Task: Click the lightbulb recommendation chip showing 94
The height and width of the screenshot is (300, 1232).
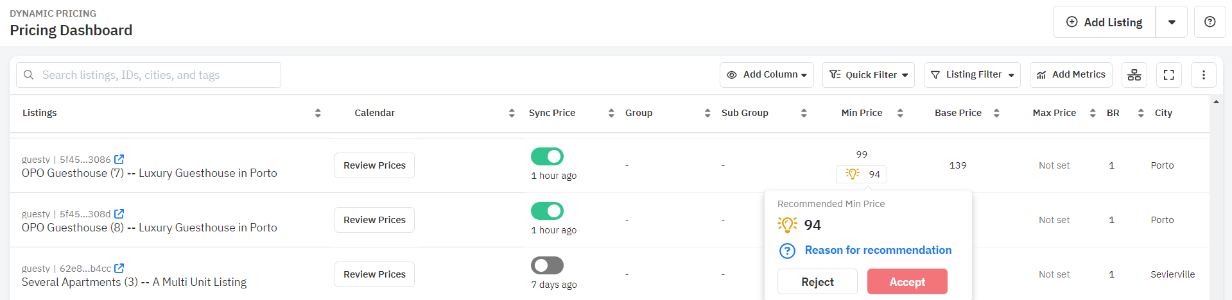Action: (862, 174)
